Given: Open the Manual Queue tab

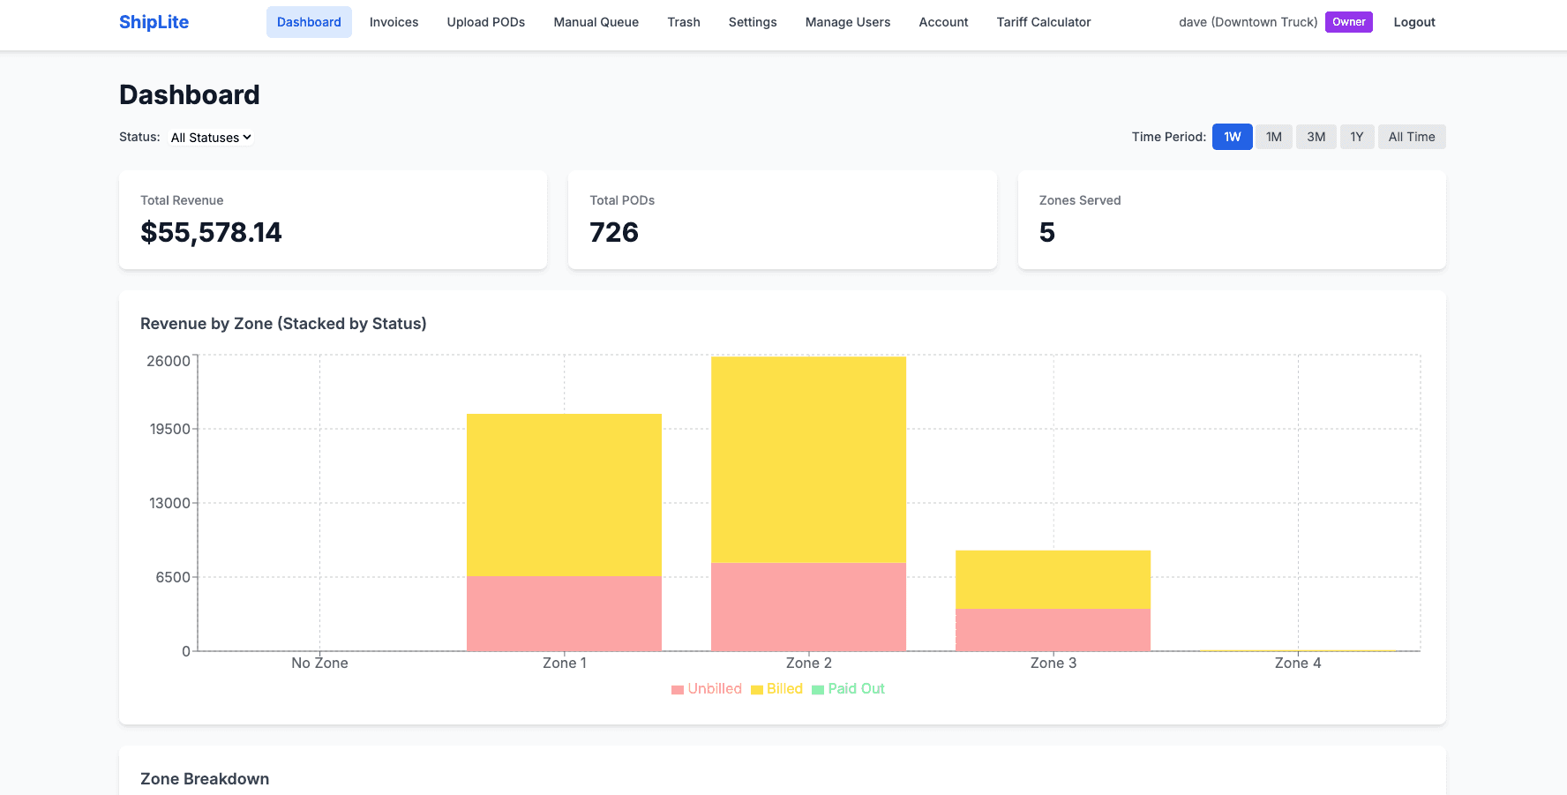Looking at the screenshot, I should (x=596, y=22).
